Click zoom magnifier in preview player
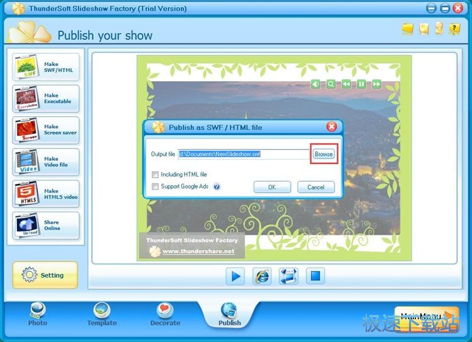 tap(331, 84)
